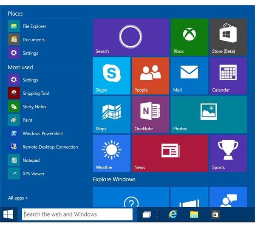Select the 'Paint' label in Most used
255x225 pixels.
[x=28, y=120]
